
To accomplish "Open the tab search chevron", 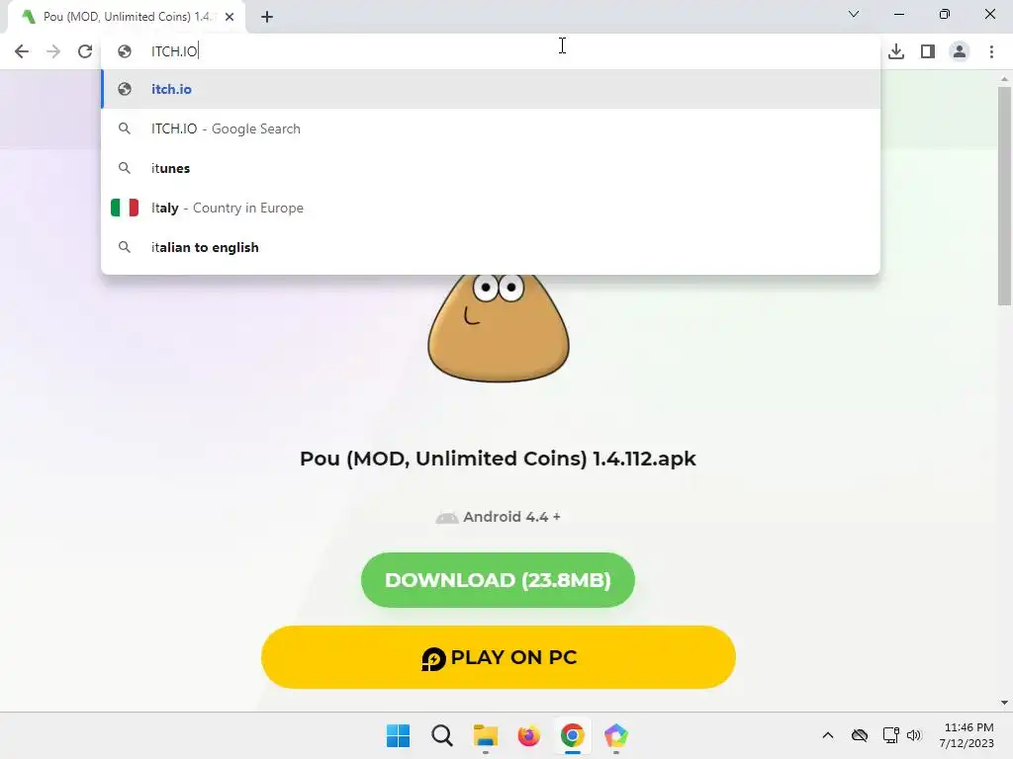I will (x=854, y=14).
